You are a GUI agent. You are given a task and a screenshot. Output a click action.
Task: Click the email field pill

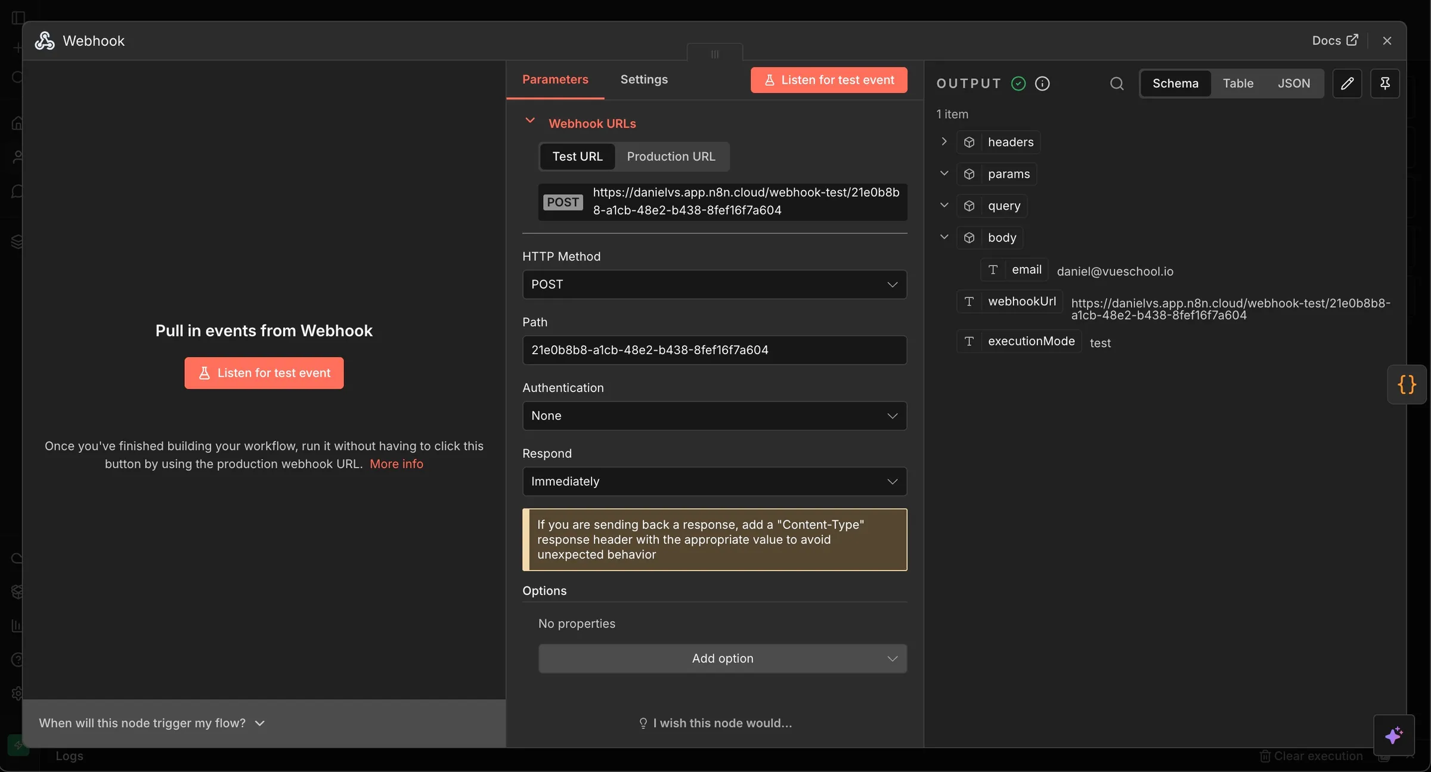click(x=1014, y=269)
